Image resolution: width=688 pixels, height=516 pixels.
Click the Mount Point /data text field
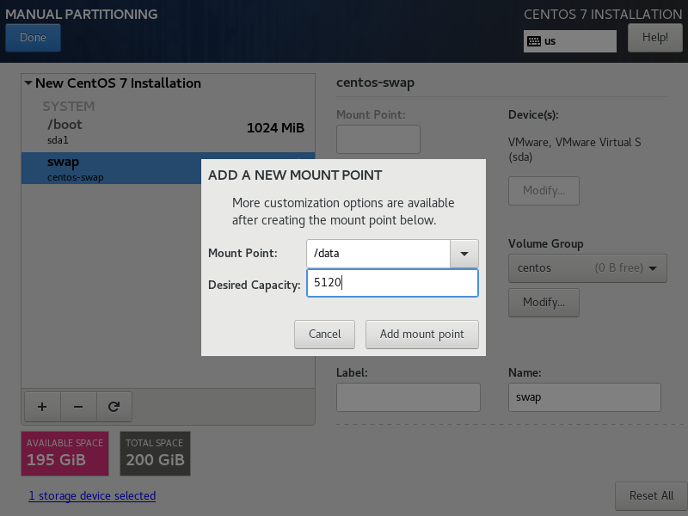(378, 254)
